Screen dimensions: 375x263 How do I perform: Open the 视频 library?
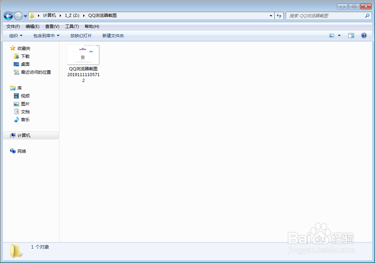point(22,96)
